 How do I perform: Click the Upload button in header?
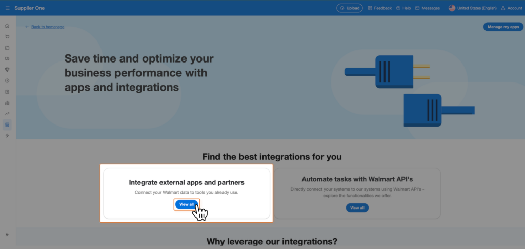350,8
